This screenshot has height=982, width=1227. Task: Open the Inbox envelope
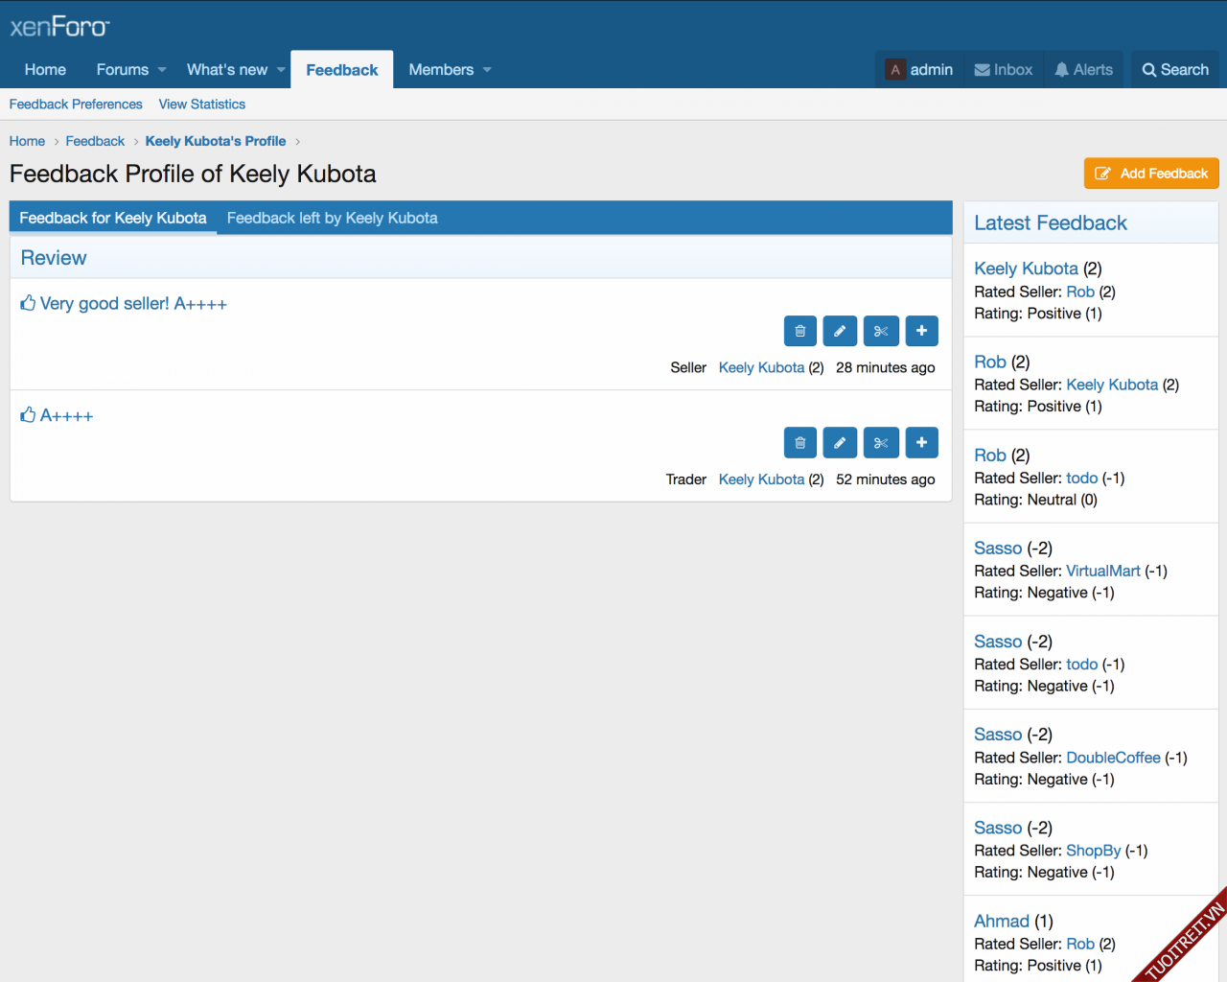(1003, 70)
